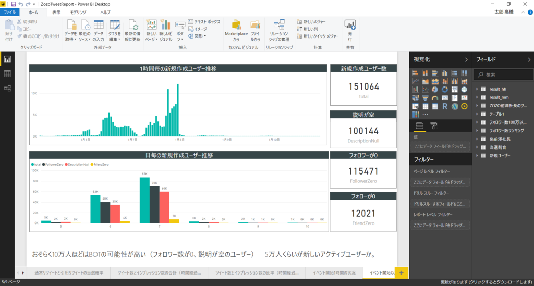Image resolution: width=534 pixels, height=286 pixels.
Task: Expand the 当選割合 table
Action: 477,147
